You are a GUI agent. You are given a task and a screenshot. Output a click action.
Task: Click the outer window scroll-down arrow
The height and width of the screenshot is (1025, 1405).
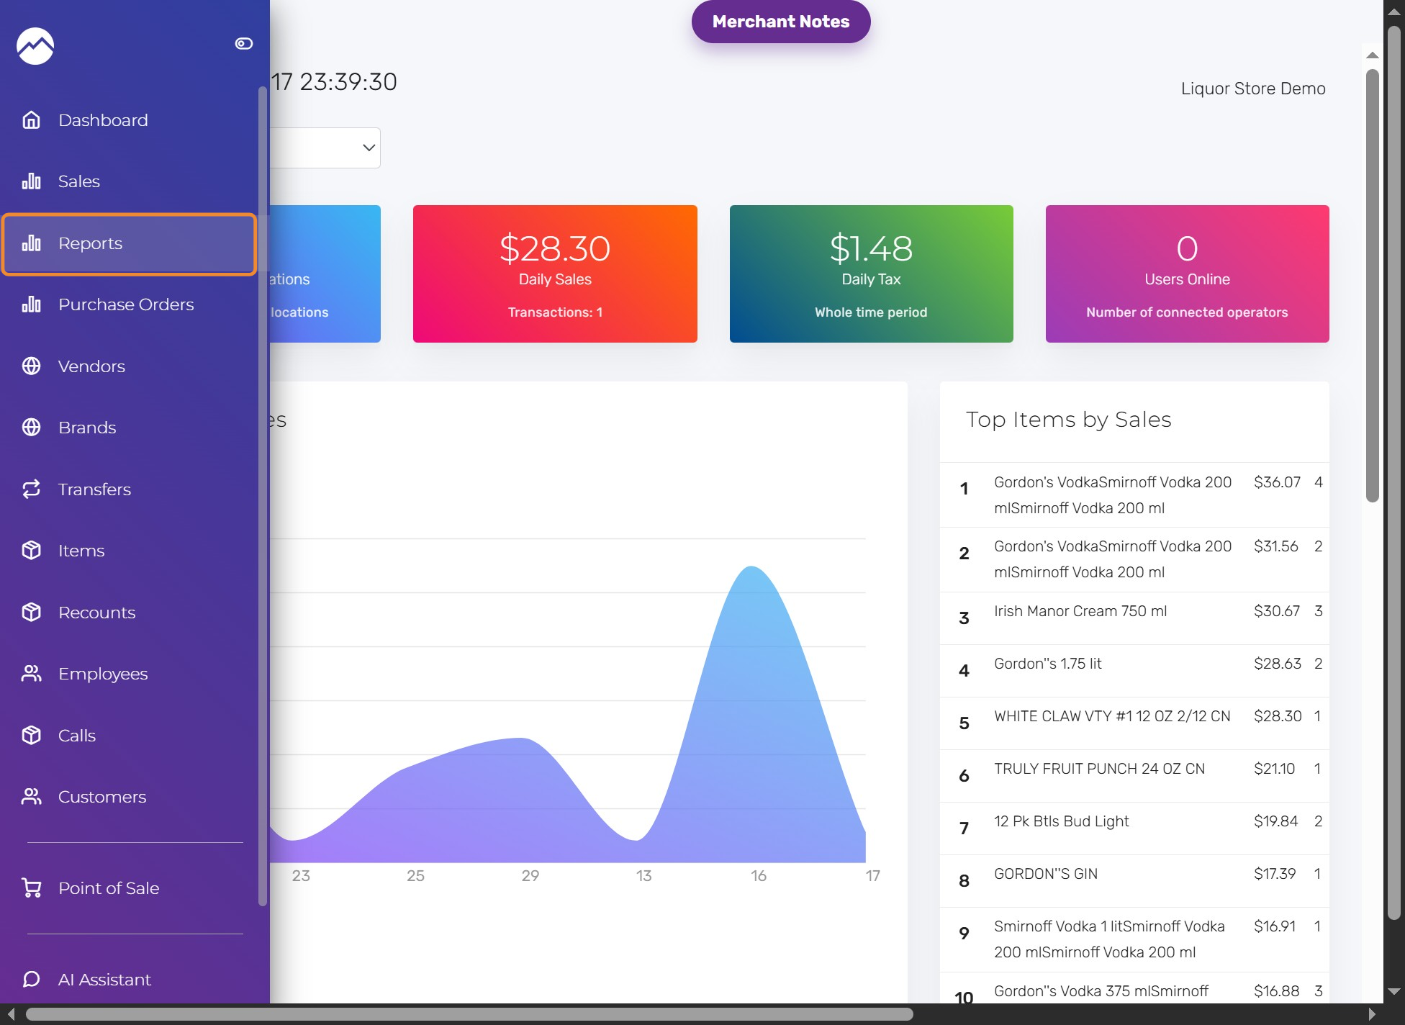pyautogui.click(x=1394, y=990)
